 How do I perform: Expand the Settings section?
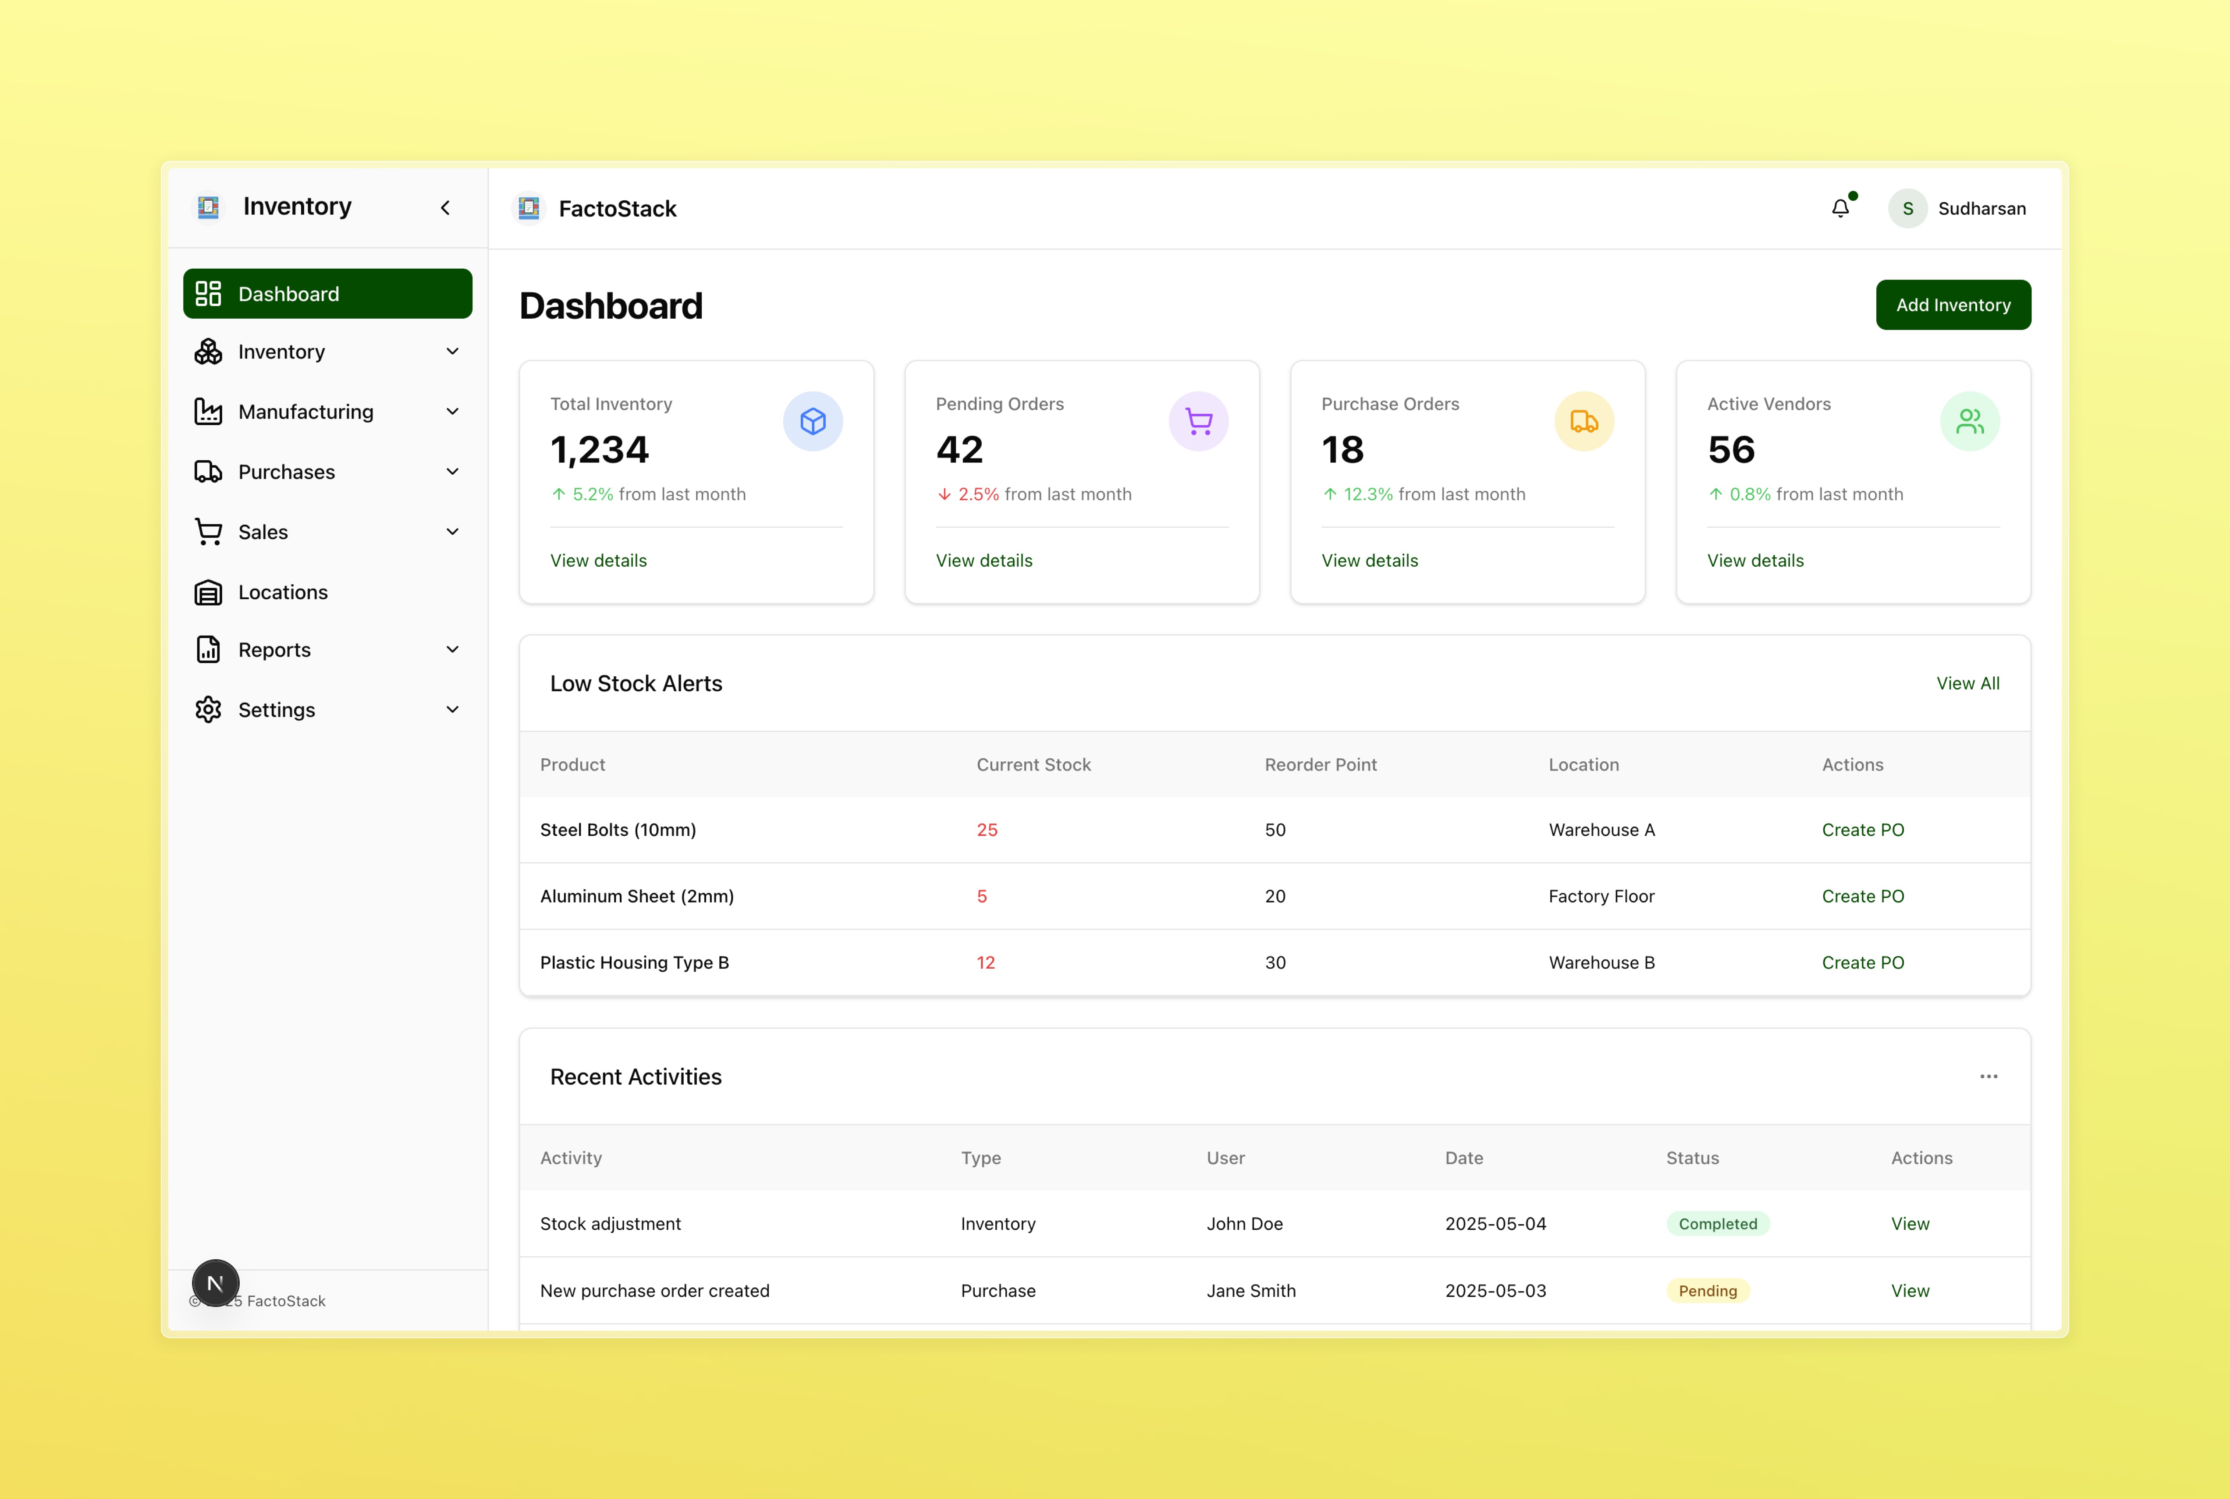452,709
